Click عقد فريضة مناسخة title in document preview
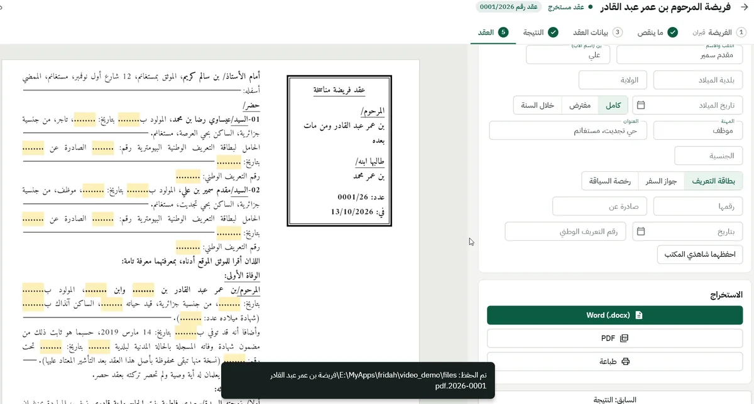754x404 pixels. (339, 90)
